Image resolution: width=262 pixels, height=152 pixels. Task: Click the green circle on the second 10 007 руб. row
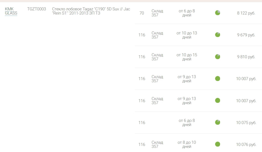pyautogui.click(x=218, y=100)
